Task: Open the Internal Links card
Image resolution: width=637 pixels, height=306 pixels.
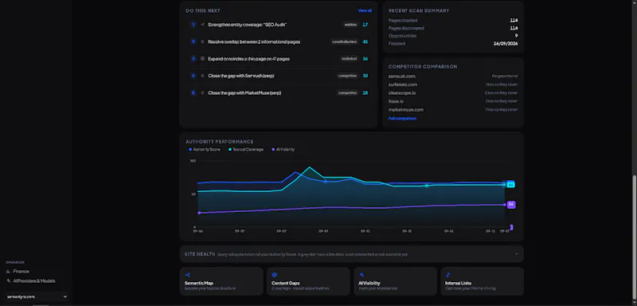Action: click(482, 281)
